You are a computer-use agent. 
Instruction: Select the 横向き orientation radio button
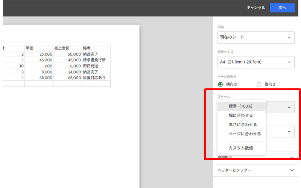click(x=220, y=84)
